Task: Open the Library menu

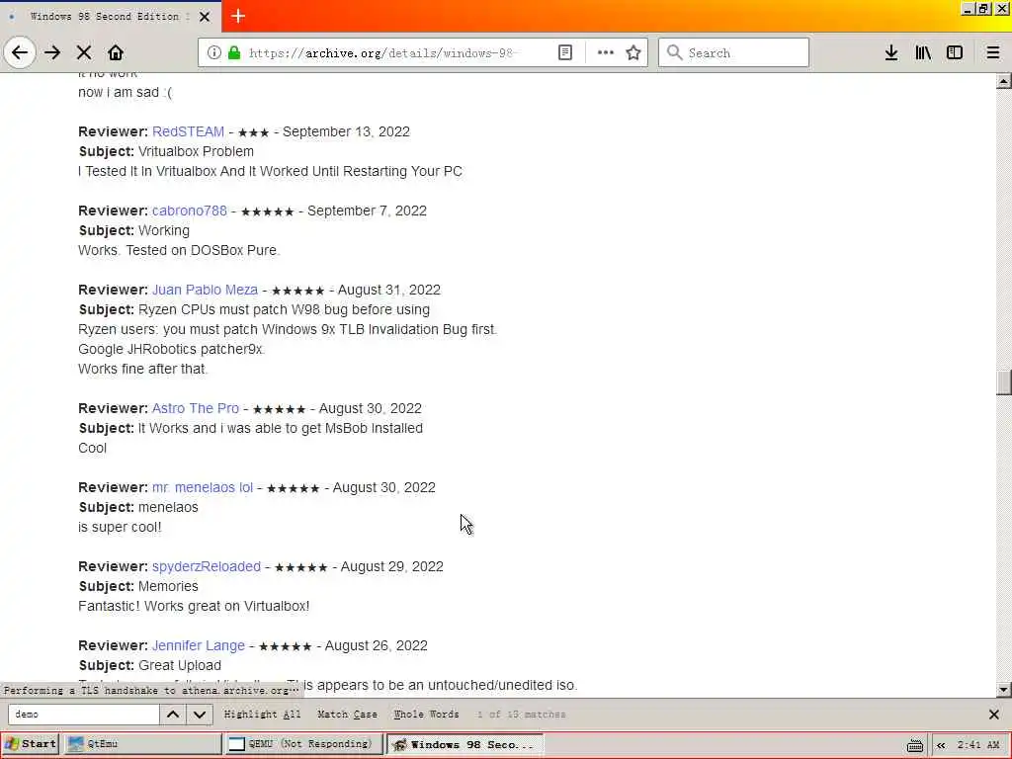Action: [x=923, y=52]
